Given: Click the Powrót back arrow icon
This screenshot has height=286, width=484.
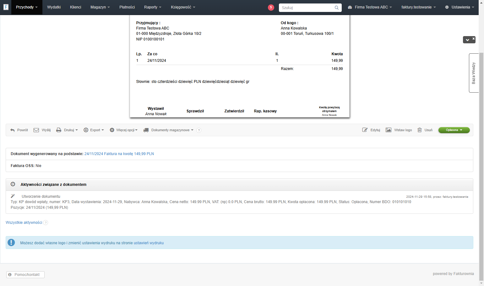Looking at the screenshot, I should [x=13, y=130].
